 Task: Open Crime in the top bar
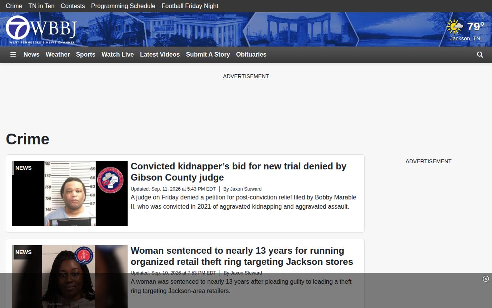pos(14,6)
